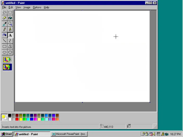Expand the Options menu
Image resolution: width=183 pixels, height=137 pixels.
[x=37, y=7]
